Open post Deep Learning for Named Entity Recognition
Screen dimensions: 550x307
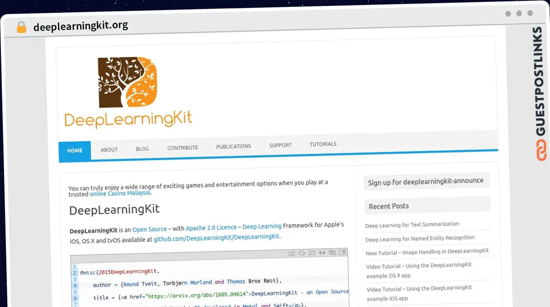tap(420, 238)
